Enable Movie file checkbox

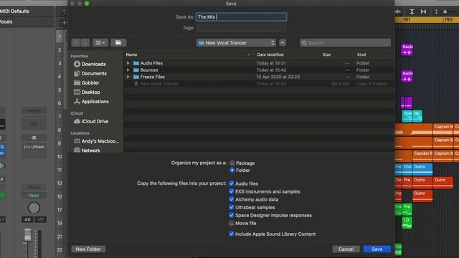coord(232,223)
